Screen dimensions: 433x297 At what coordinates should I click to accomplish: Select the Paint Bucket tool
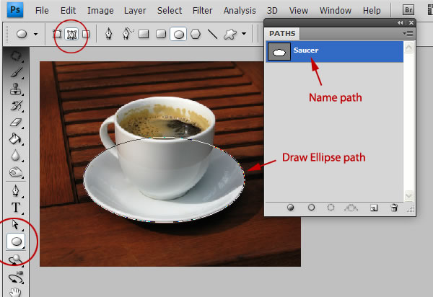(15, 139)
